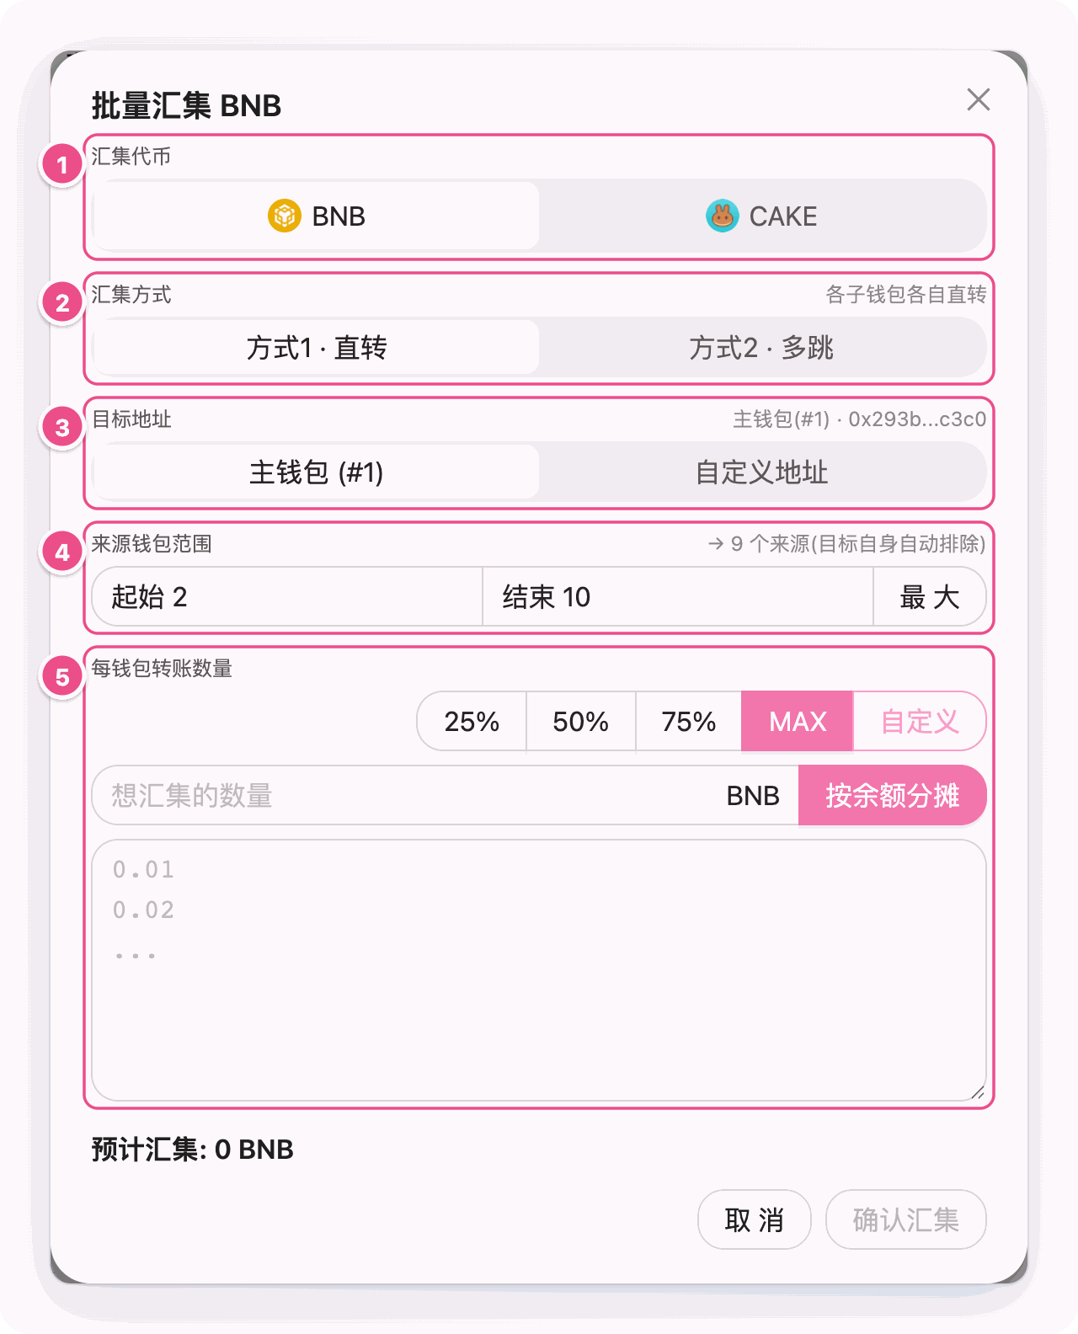
Task: Click the 起始 2 start wallet field
Action: coord(287,596)
